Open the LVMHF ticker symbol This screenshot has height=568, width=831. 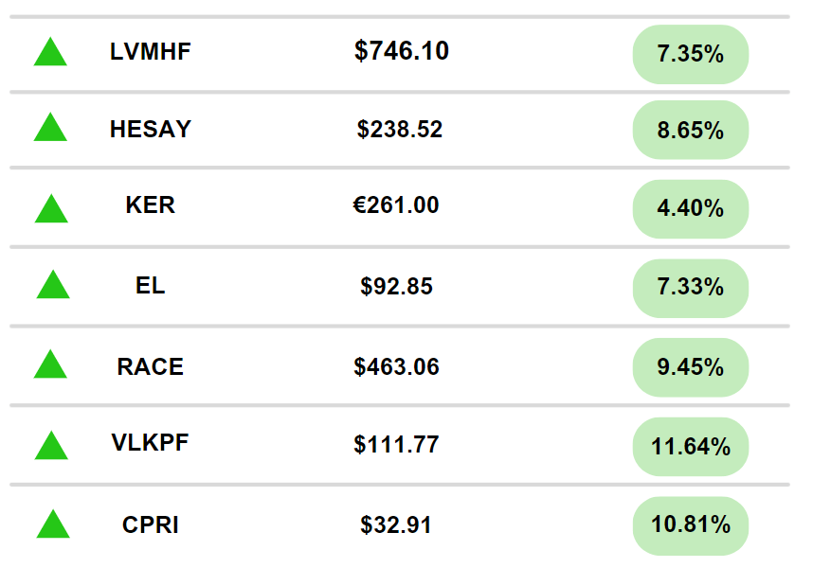(151, 52)
